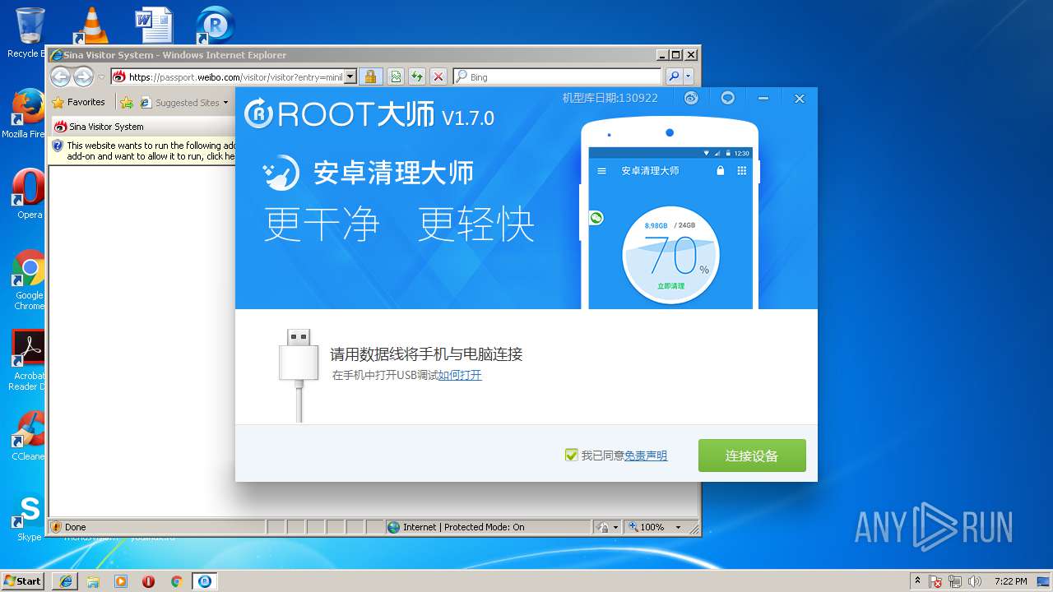Open Suggested Sites dropdown in IE favorites bar
This screenshot has width=1053, height=592.
pos(184,103)
